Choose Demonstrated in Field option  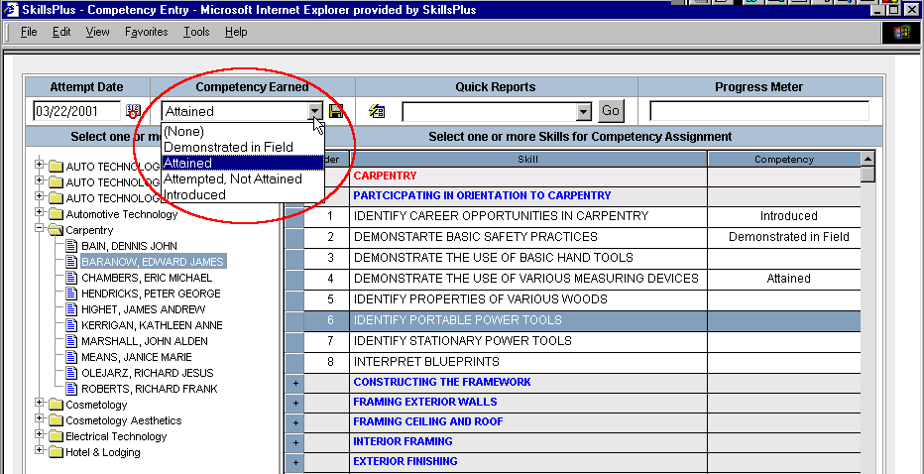pyautogui.click(x=243, y=147)
